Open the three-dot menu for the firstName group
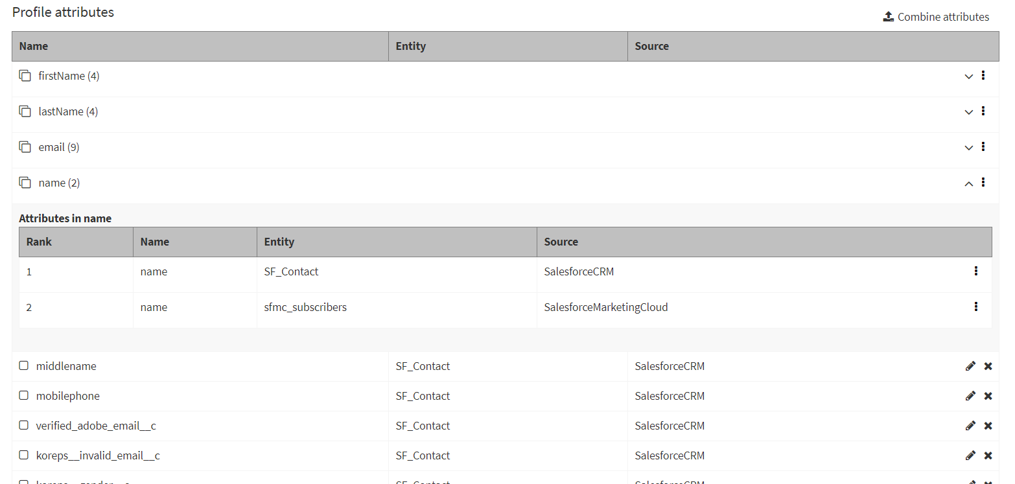 (983, 76)
